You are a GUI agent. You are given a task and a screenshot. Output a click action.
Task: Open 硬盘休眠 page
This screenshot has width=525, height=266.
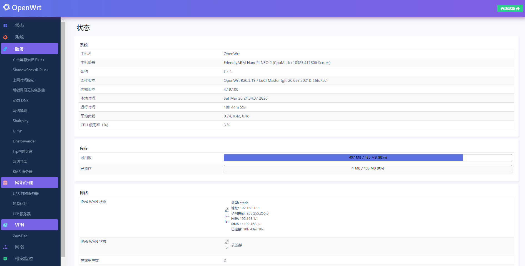[x=20, y=204]
